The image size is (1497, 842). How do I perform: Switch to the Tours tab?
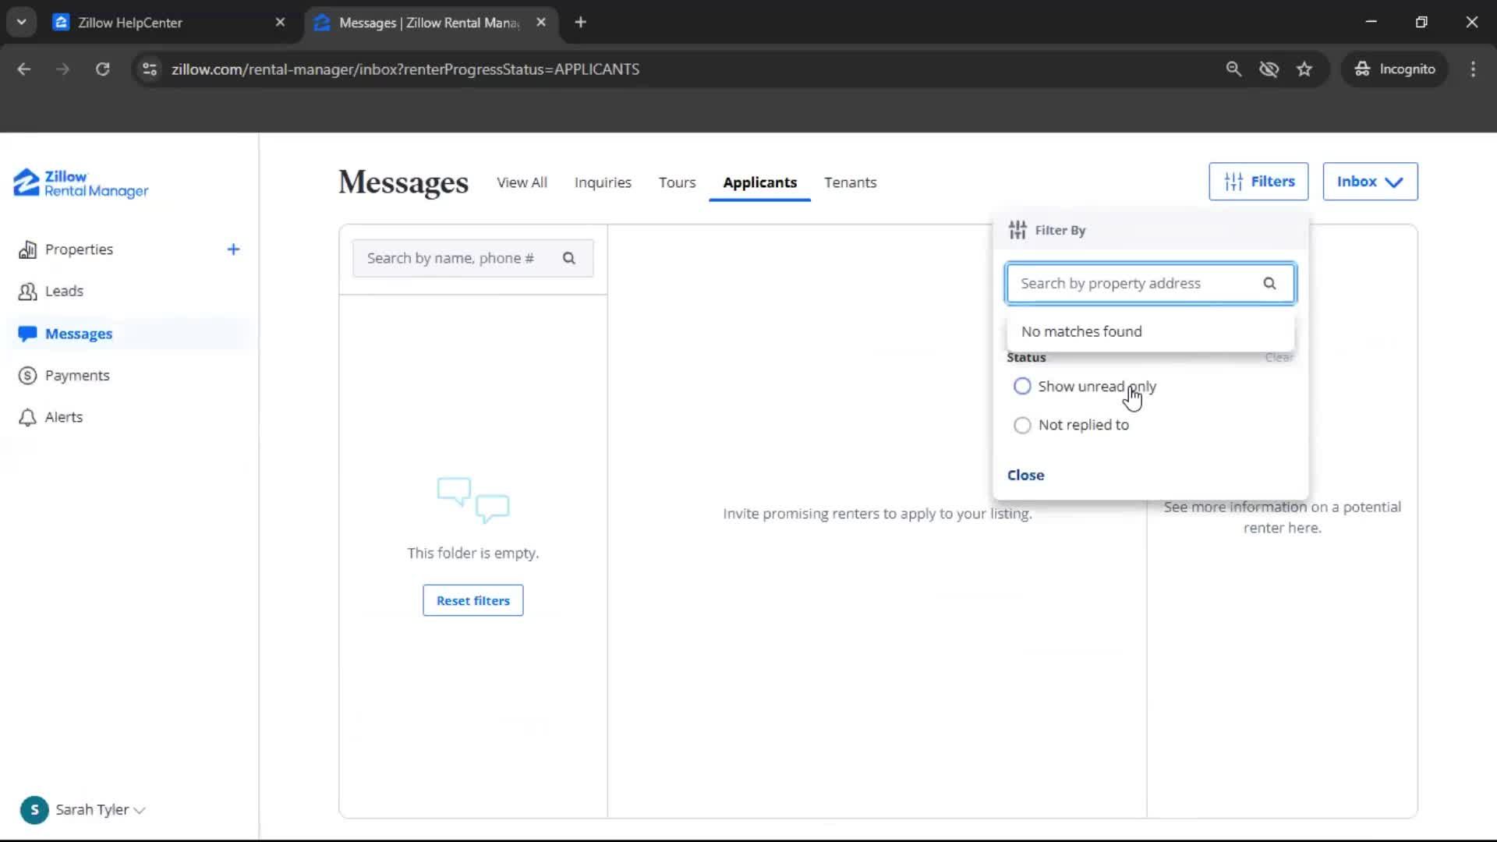click(676, 182)
